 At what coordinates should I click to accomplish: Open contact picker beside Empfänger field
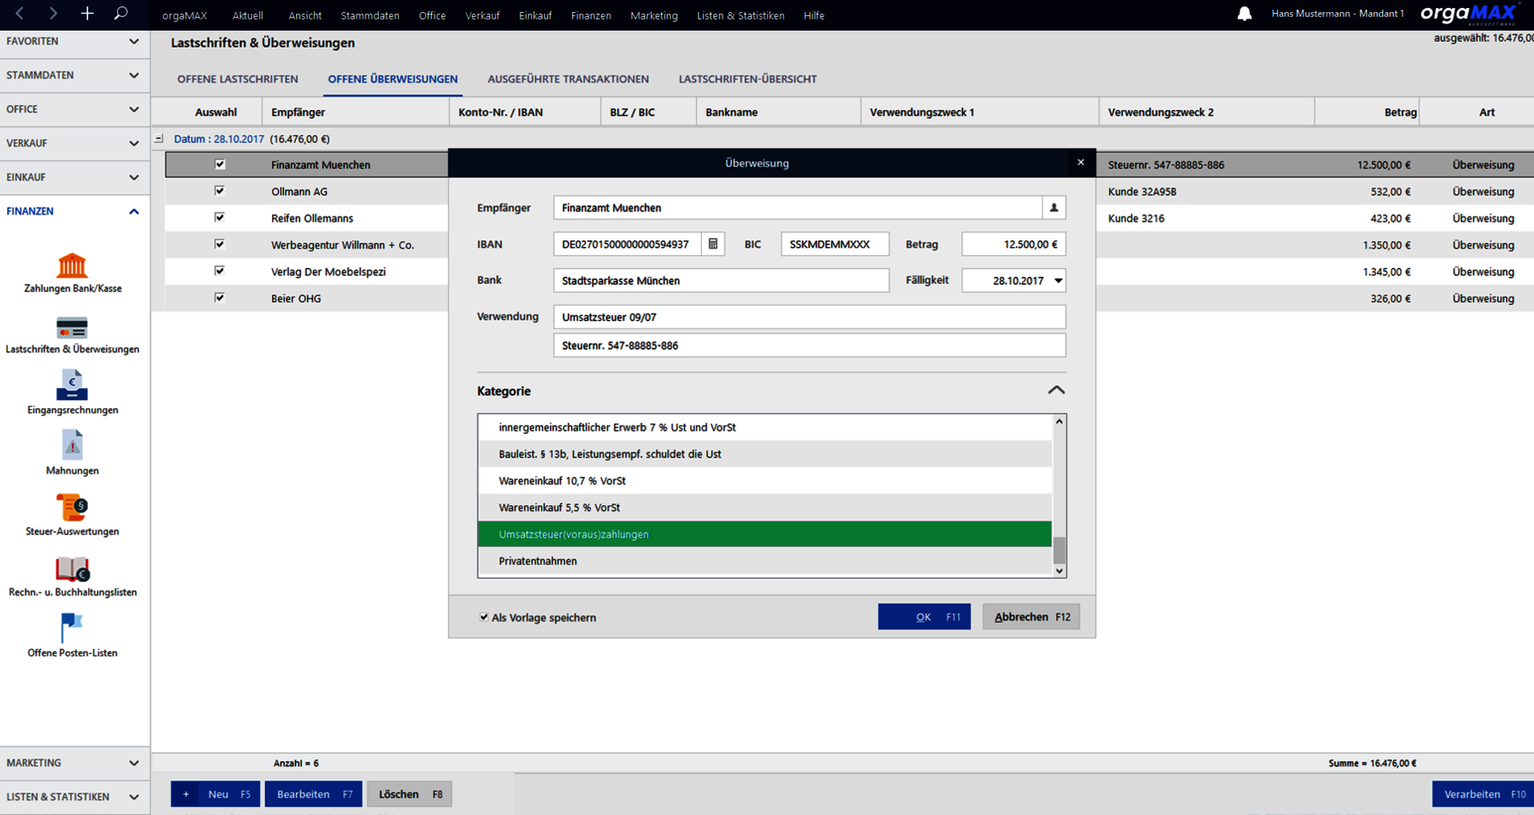pos(1054,208)
